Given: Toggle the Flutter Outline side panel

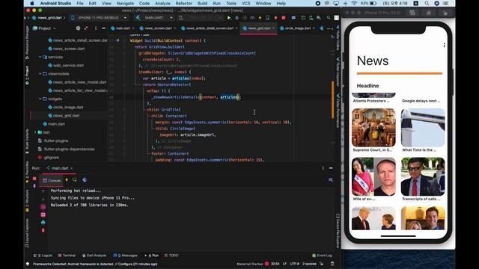Looking at the screenshot, I should (x=338, y=38).
